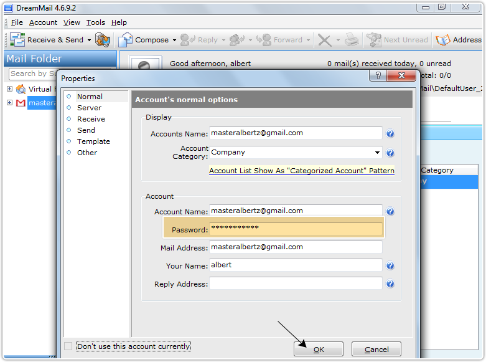Click the Your Name input field

coord(296,265)
